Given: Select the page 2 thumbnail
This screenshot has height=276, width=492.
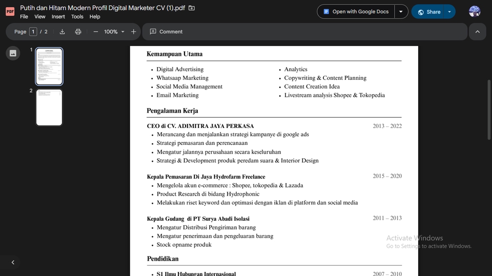Looking at the screenshot, I should coord(49,108).
